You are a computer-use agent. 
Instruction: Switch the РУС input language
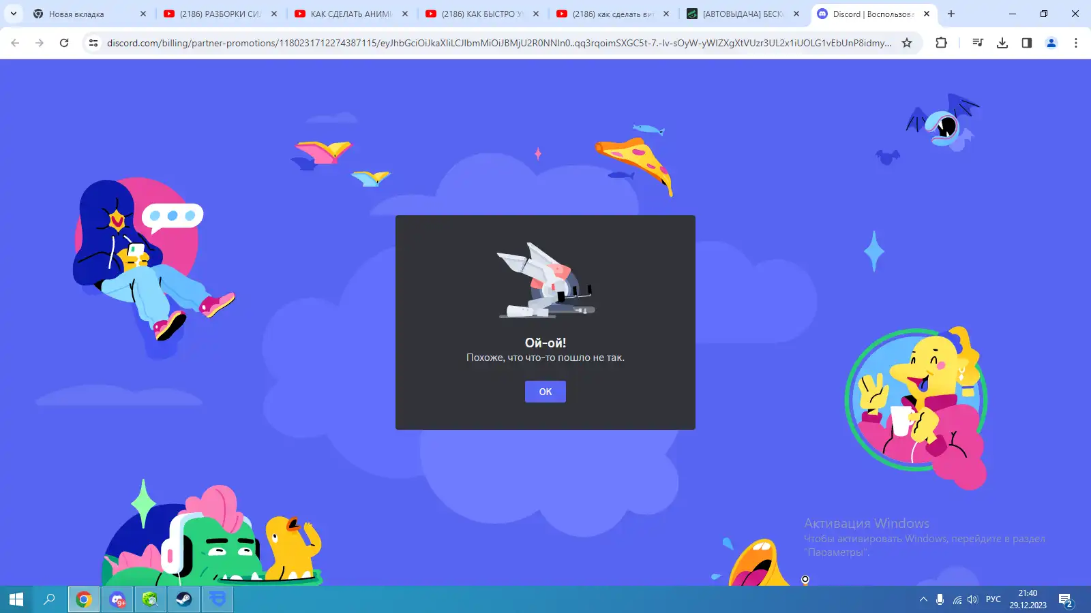tap(993, 599)
